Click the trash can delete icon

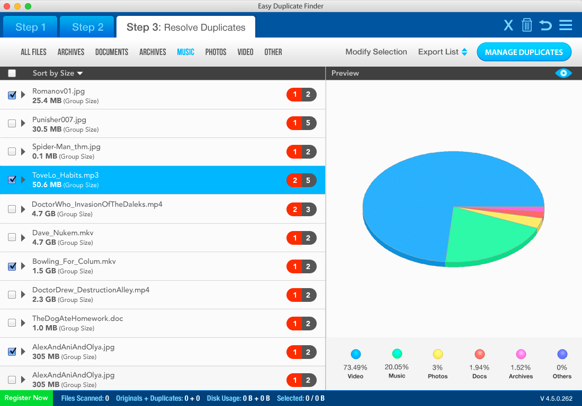point(526,25)
